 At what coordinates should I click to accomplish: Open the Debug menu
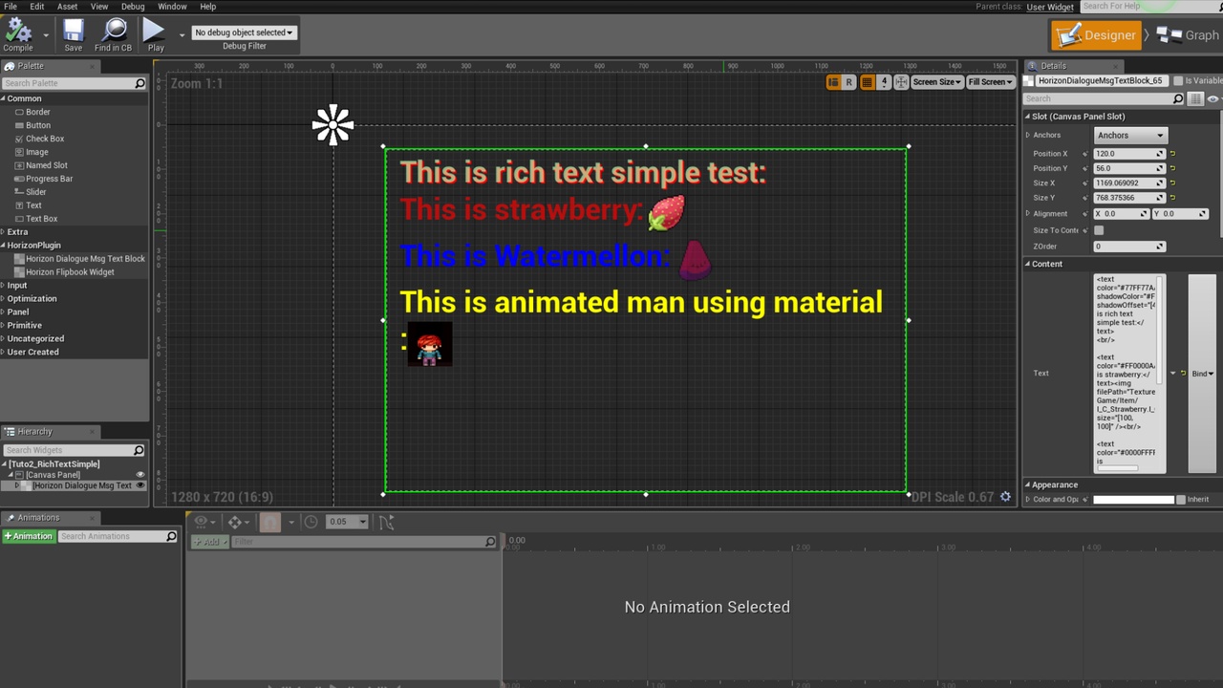(133, 7)
